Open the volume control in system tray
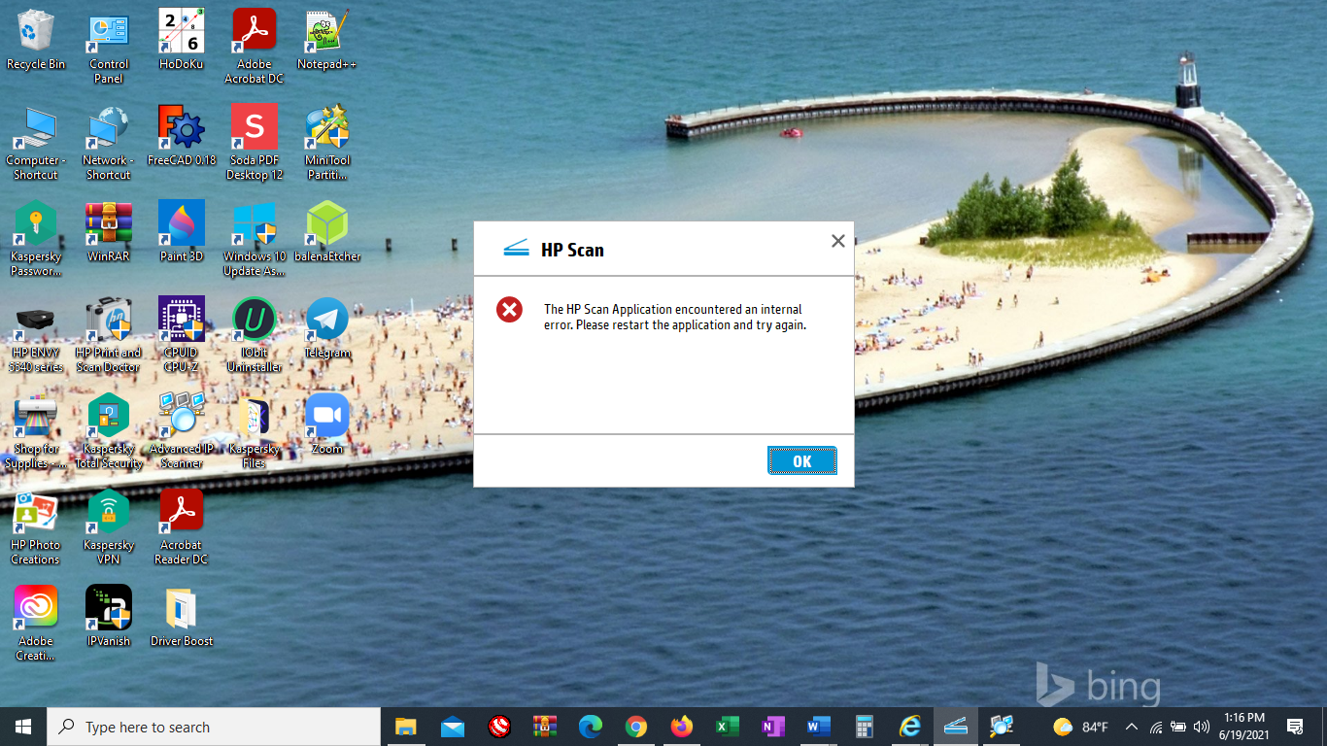Screen dimensions: 1327x746 pos(1202,727)
